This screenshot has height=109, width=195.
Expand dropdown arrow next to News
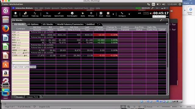coord(113,14)
